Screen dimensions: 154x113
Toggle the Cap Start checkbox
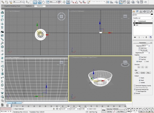tap(140, 57)
